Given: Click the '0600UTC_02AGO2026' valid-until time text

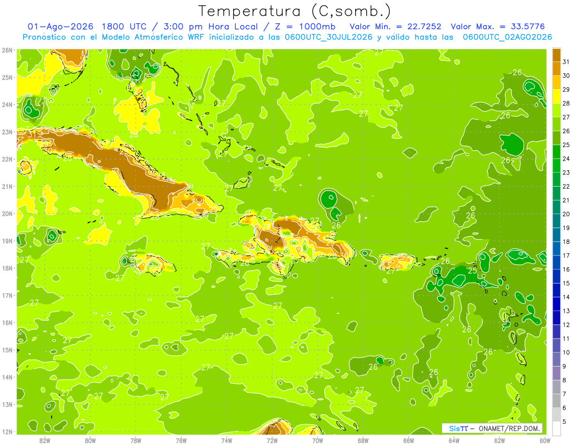Looking at the screenshot, I should click(x=508, y=37).
